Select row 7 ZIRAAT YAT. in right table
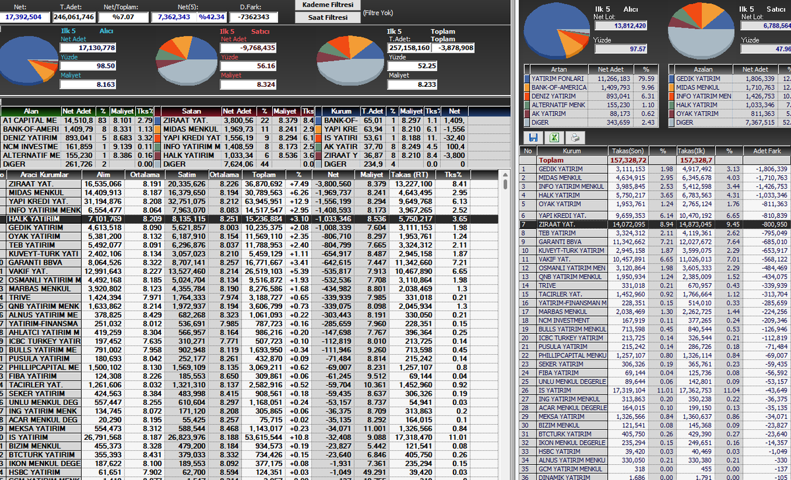Screen dimensions: 791x480 pyautogui.click(x=655, y=225)
